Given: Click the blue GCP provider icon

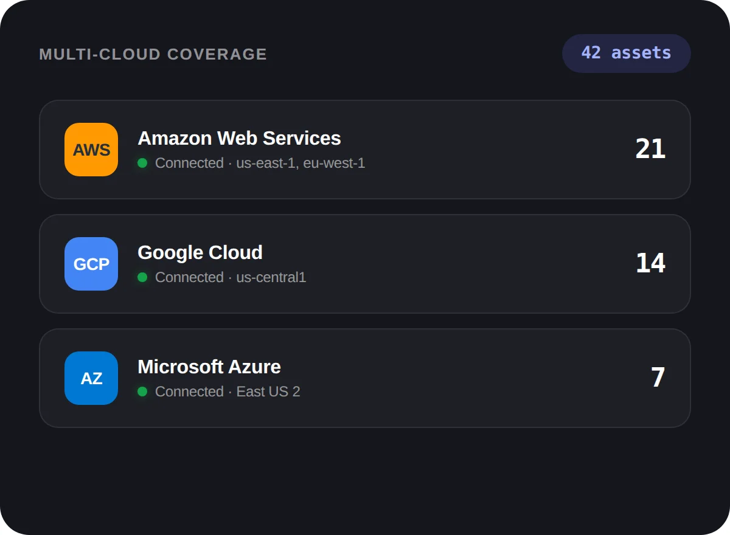Looking at the screenshot, I should pos(91,264).
